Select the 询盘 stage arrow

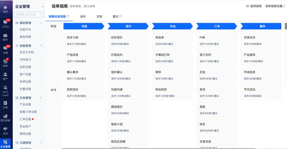pyautogui.click(x=84, y=26)
